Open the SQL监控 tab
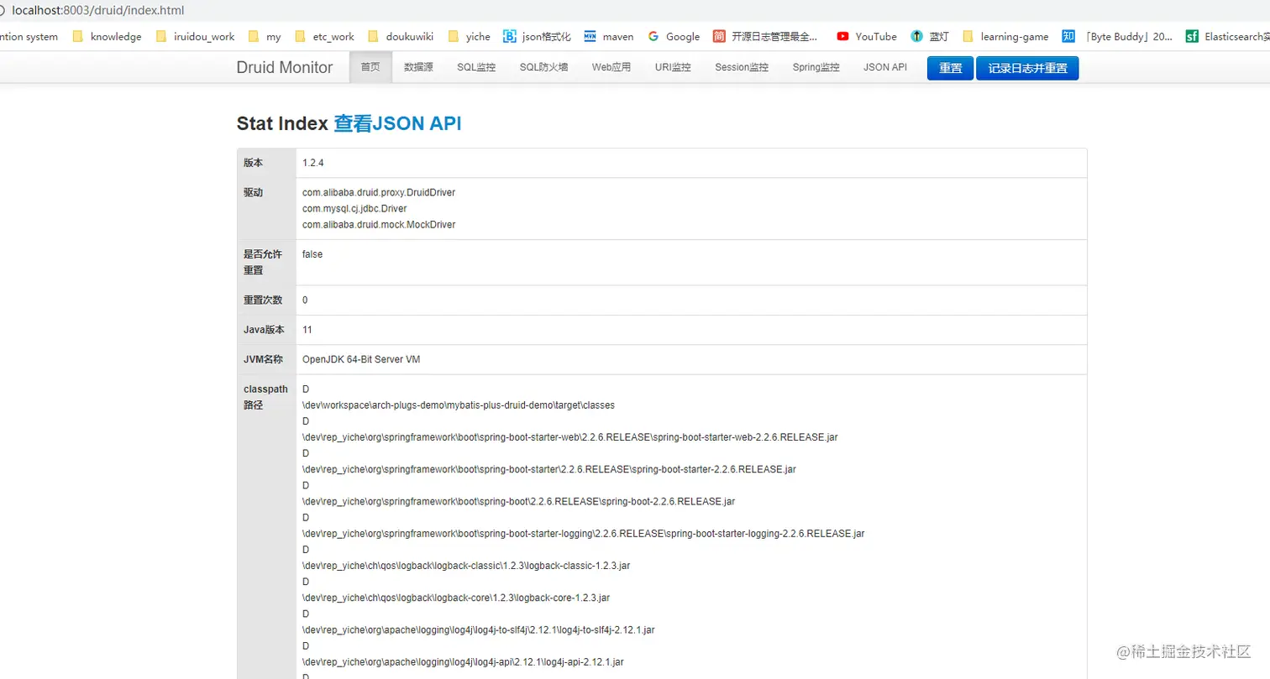The height and width of the screenshot is (679, 1270). [x=476, y=67]
